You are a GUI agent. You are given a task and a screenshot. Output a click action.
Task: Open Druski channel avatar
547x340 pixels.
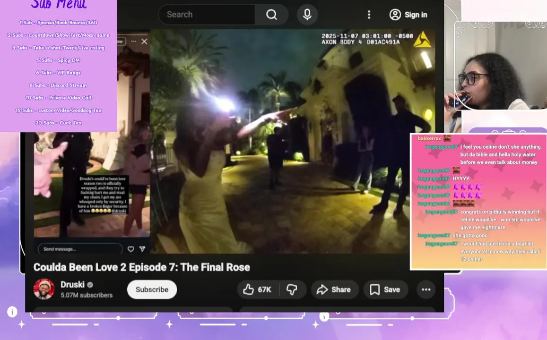[44, 289]
